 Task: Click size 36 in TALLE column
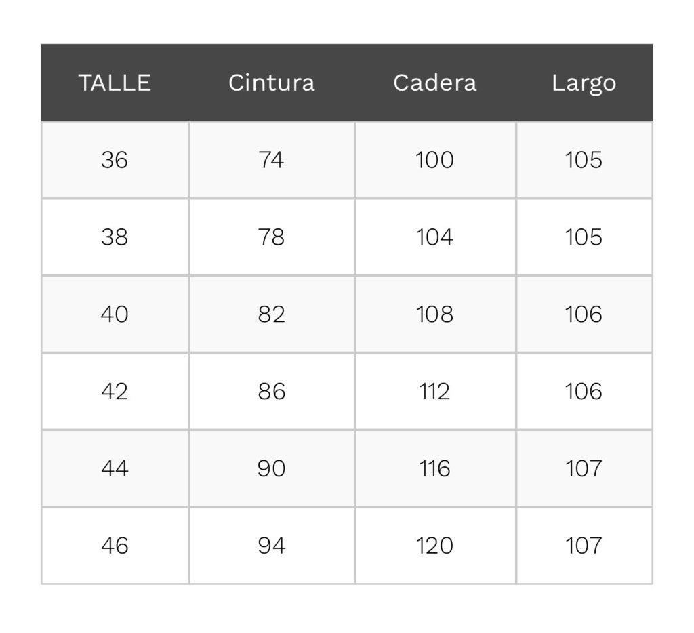(x=115, y=160)
